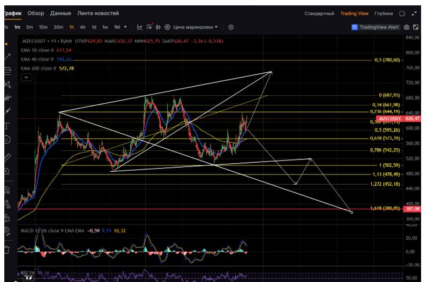Open the indicators chart icon
The width and height of the screenshot is (435, 282).
140,27
